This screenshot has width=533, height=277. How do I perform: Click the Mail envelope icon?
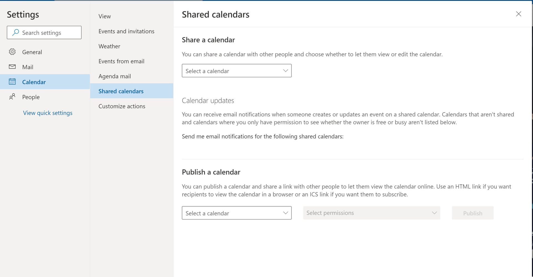click(x=12, y=67)
